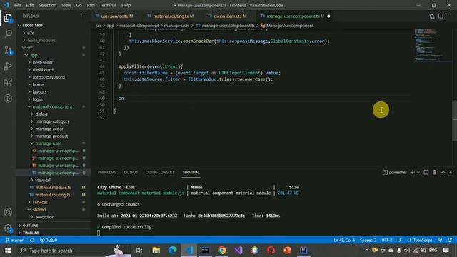
Task: Select the PROBLEMS panel tab
Action: [x=107, y=172]
